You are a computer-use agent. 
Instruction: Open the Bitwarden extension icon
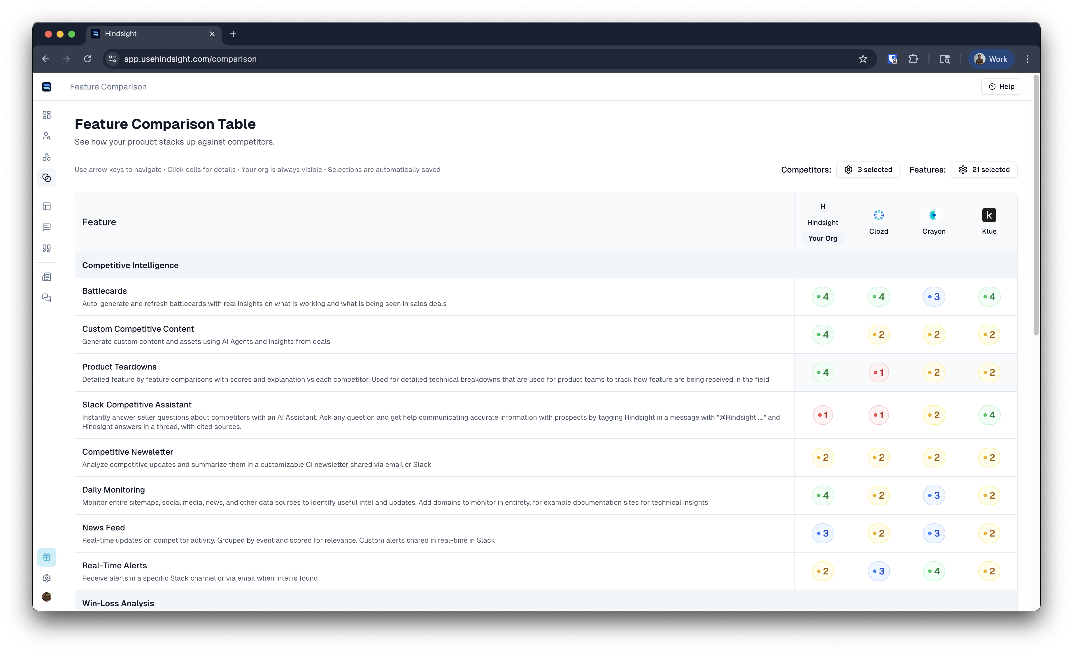892,59
